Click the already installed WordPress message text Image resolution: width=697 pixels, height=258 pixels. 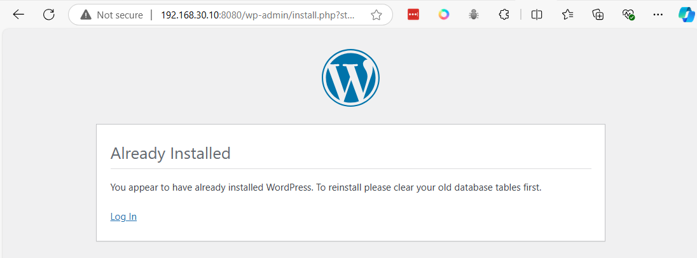tap(326, 187)
